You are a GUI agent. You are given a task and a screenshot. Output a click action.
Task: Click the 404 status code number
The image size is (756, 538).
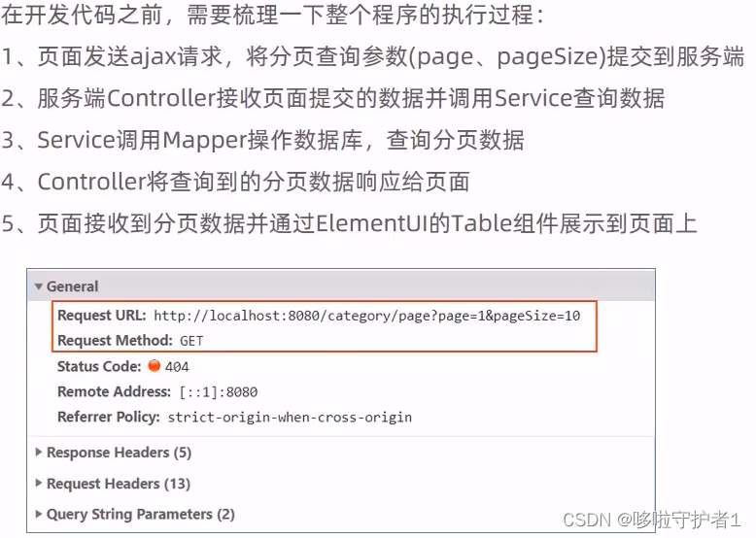pos(177,367)
